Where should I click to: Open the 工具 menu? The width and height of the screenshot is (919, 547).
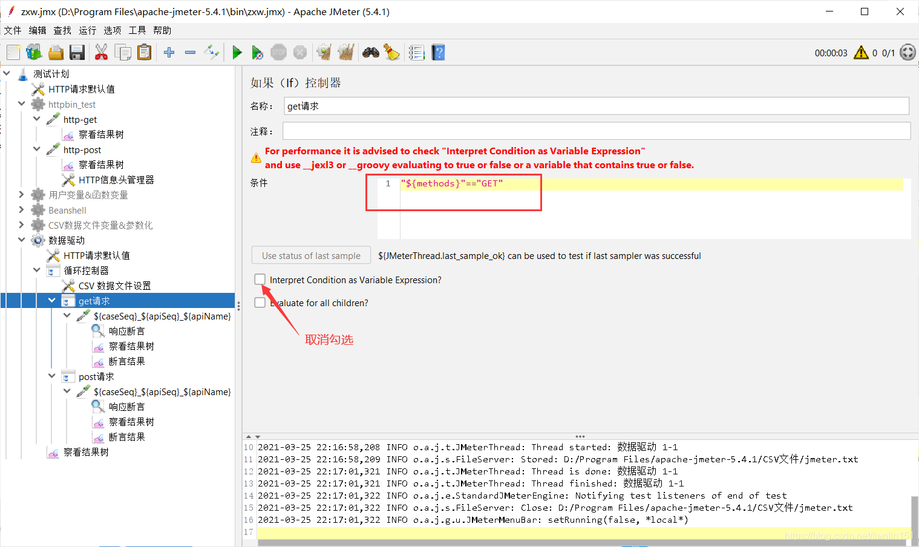[x=137, y=30]
